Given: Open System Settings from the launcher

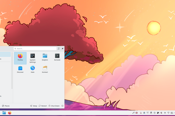Looking at the screenshot, I should point(32,57).
